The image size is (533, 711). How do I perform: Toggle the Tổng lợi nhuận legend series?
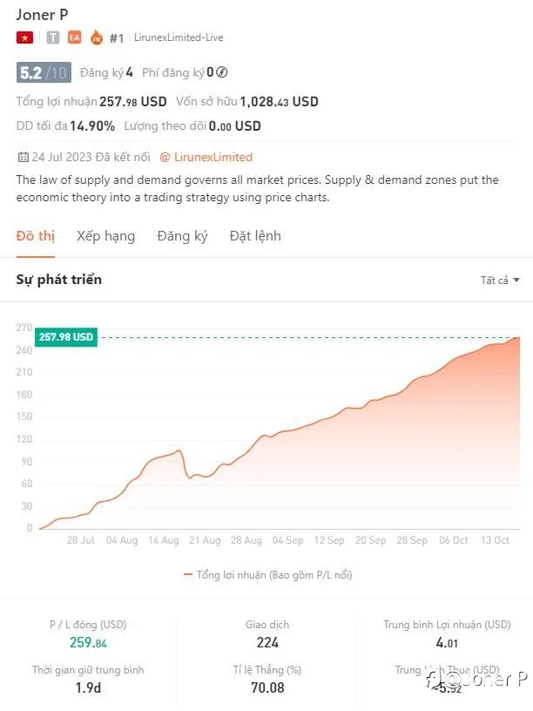click(x=268, y=574)
